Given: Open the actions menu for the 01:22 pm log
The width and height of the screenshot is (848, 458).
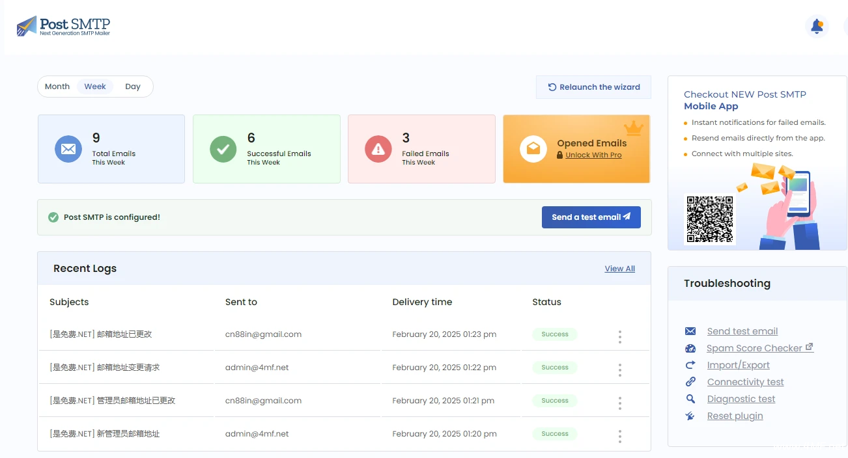Looking at the screenshot, I should coord(619,370).
